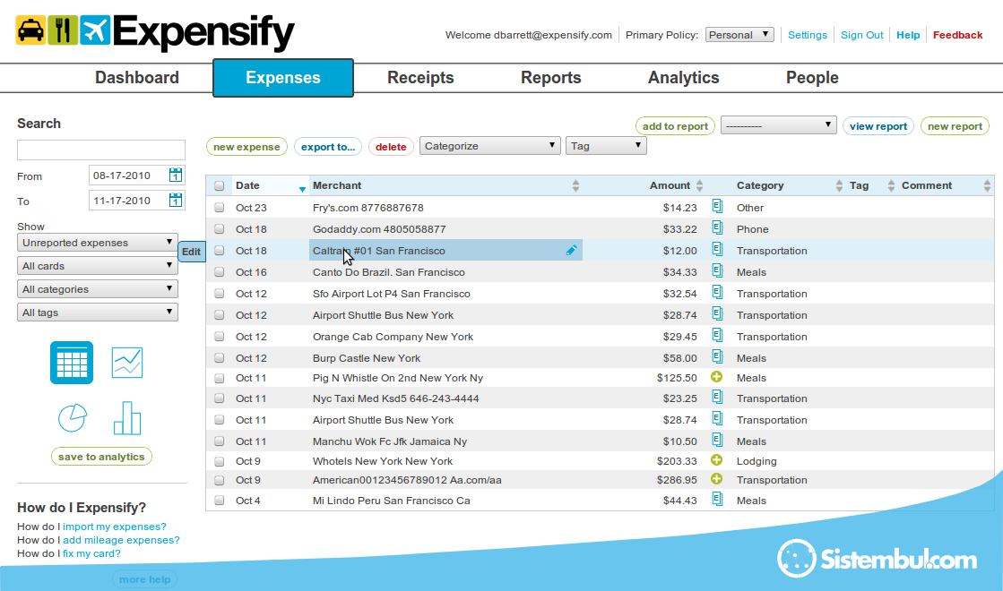Image resolution: width=1003 pixels, height=591 pixels.
Task: Open receipt icon for Nyc Taxi Med expense
Action: [717, 397]
